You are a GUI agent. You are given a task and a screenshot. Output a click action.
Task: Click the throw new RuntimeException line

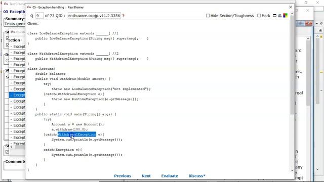point(95,99)
